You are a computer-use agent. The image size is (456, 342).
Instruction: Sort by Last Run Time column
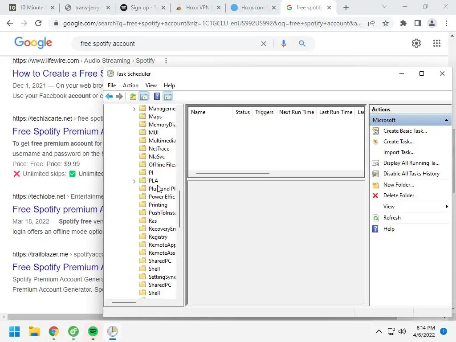(336, 112)
